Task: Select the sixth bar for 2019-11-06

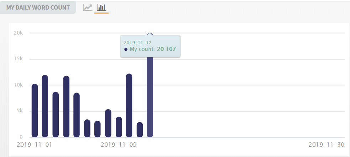Action: (x=87, y=128)
